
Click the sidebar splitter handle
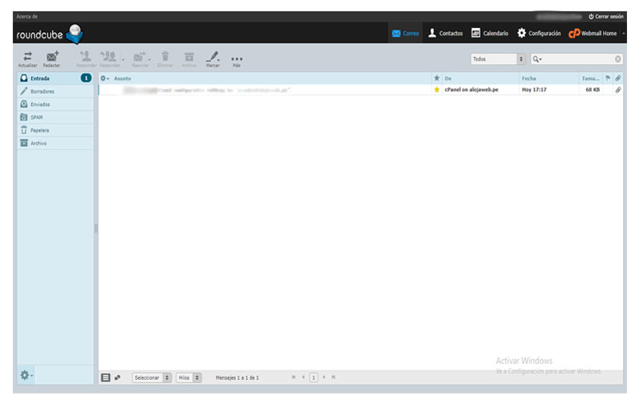tap(96, 228)
